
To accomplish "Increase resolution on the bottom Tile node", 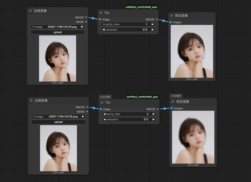I will pos(153,119).
